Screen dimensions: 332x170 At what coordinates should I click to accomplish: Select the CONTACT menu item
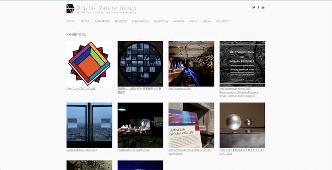pos(222,21)
